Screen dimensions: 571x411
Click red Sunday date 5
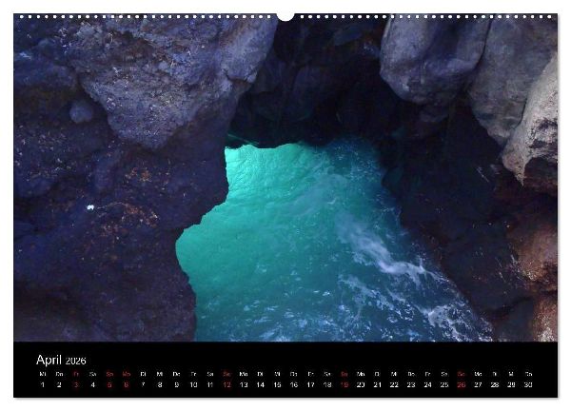pos(109,384)
